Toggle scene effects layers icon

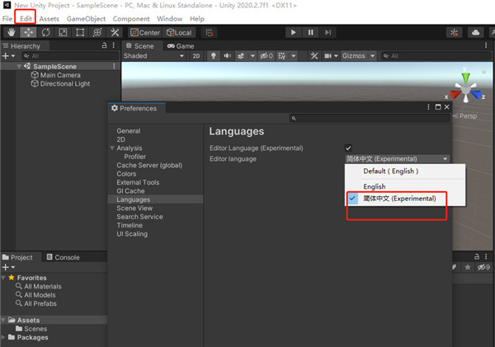click(x=241, y=56)
